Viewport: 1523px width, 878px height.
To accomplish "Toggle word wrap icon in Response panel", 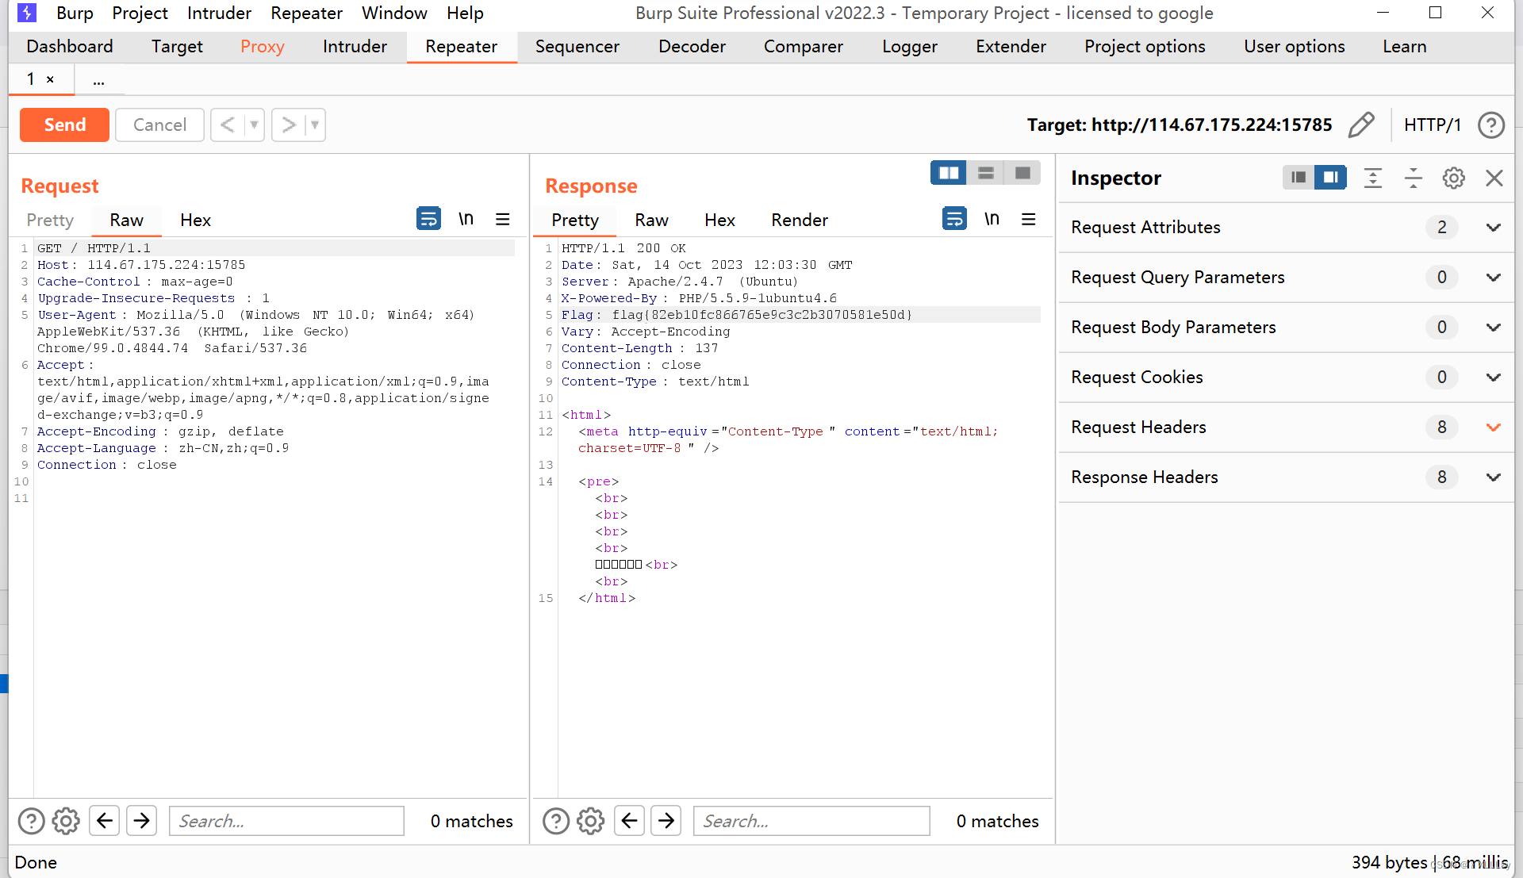I will pos(954,218).
